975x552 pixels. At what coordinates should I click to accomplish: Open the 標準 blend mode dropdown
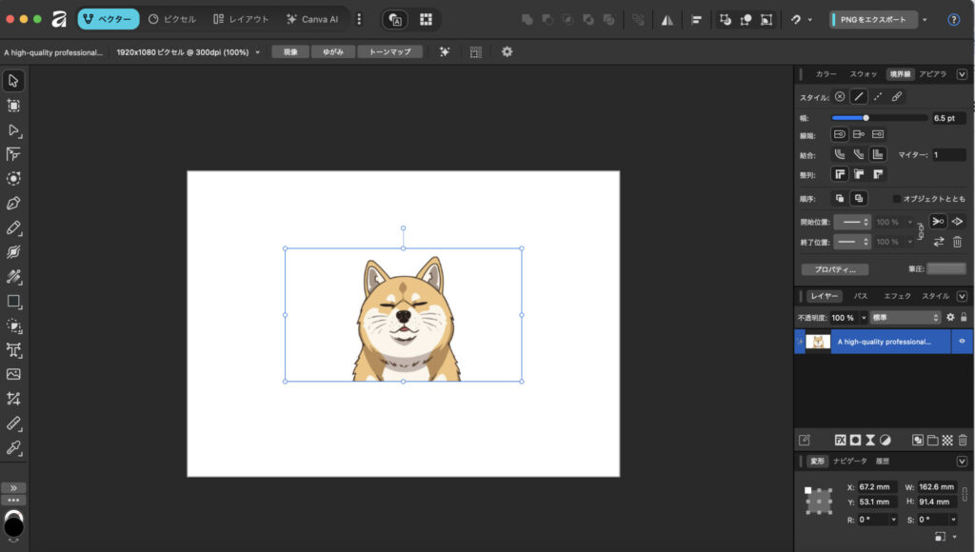point(905,317)
